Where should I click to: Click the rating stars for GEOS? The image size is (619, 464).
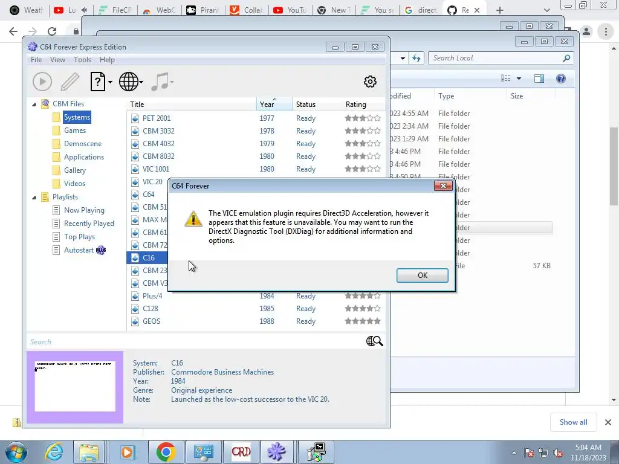point(363,321)
